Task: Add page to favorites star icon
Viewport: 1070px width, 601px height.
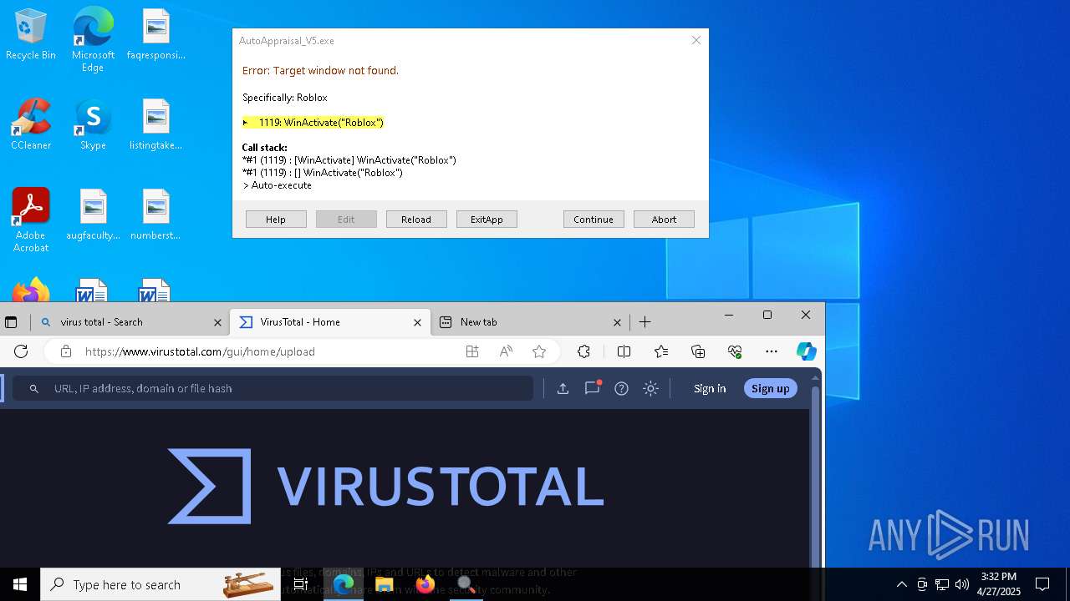Action: tap(539, 351)
